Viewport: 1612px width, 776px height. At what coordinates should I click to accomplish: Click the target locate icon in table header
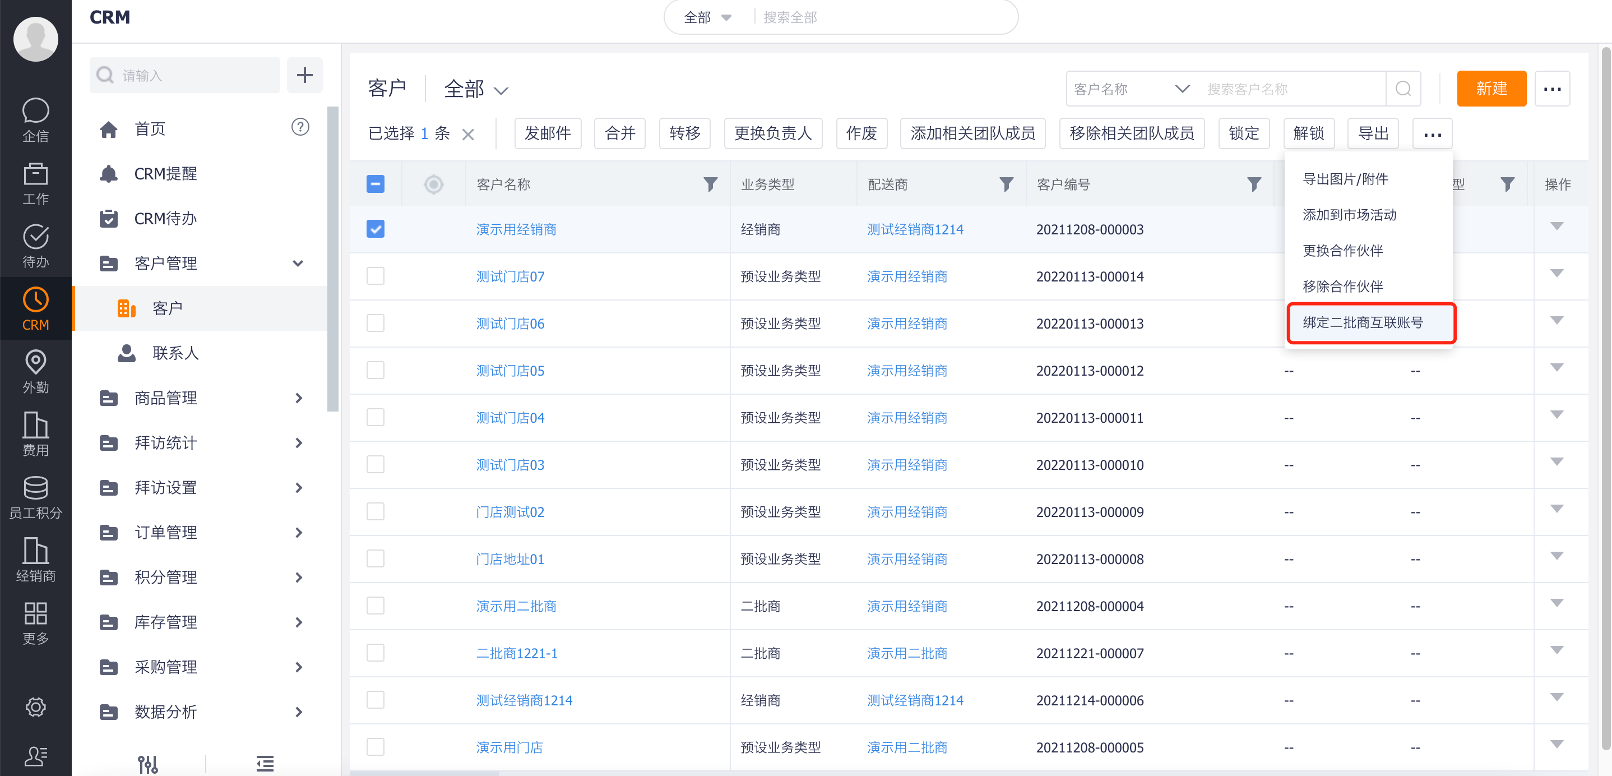pos(434,184)
